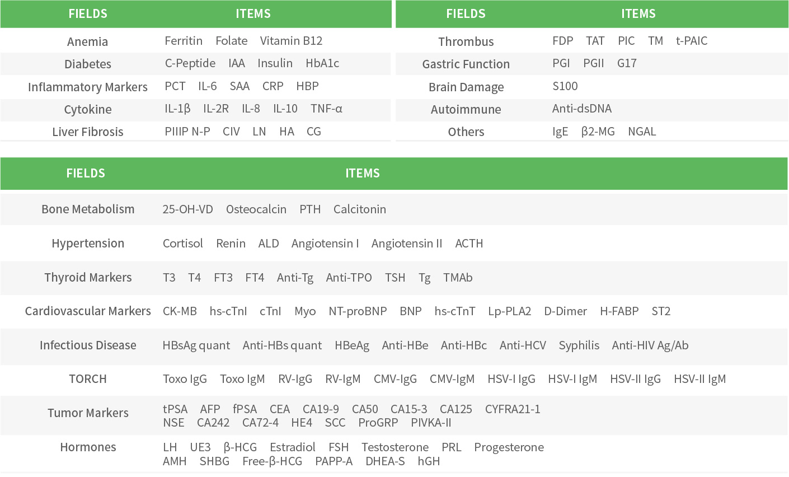The height and width of the screenshot is (477, 789).
Task: Click the TORCH field label
Action: click(x=88, y=379)
